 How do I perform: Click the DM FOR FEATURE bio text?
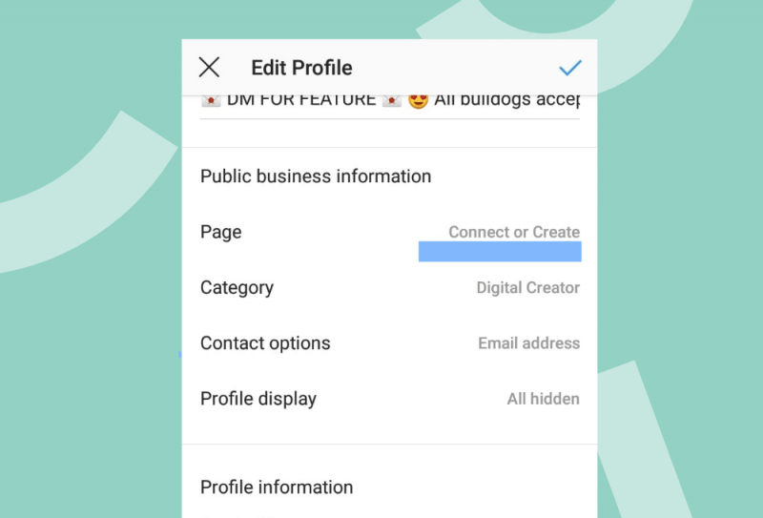point(301,101)
